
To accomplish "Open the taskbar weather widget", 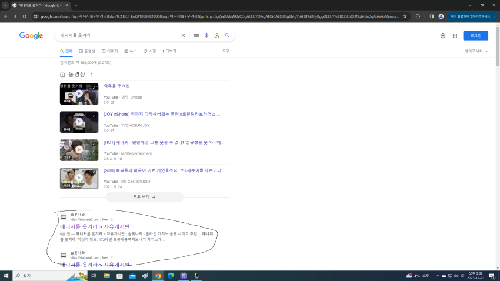I will pyautogui.click(x=418, y=276).
